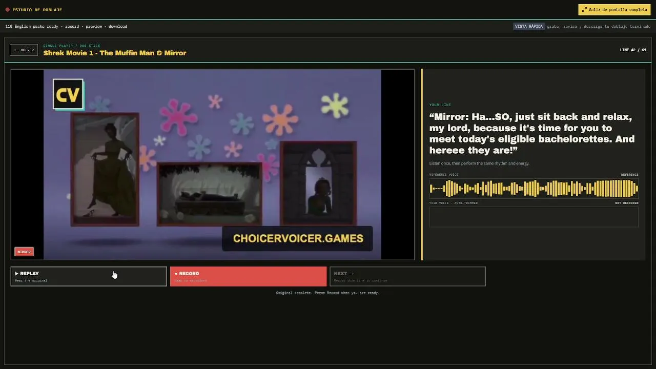Advance with the Next button
This screenshot has height=369, width=656.
(407, 276)
